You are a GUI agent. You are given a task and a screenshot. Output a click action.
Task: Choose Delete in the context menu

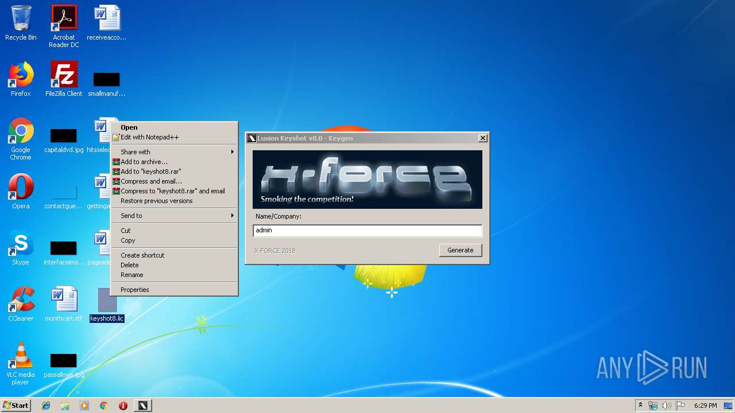(x=174, y=265)
